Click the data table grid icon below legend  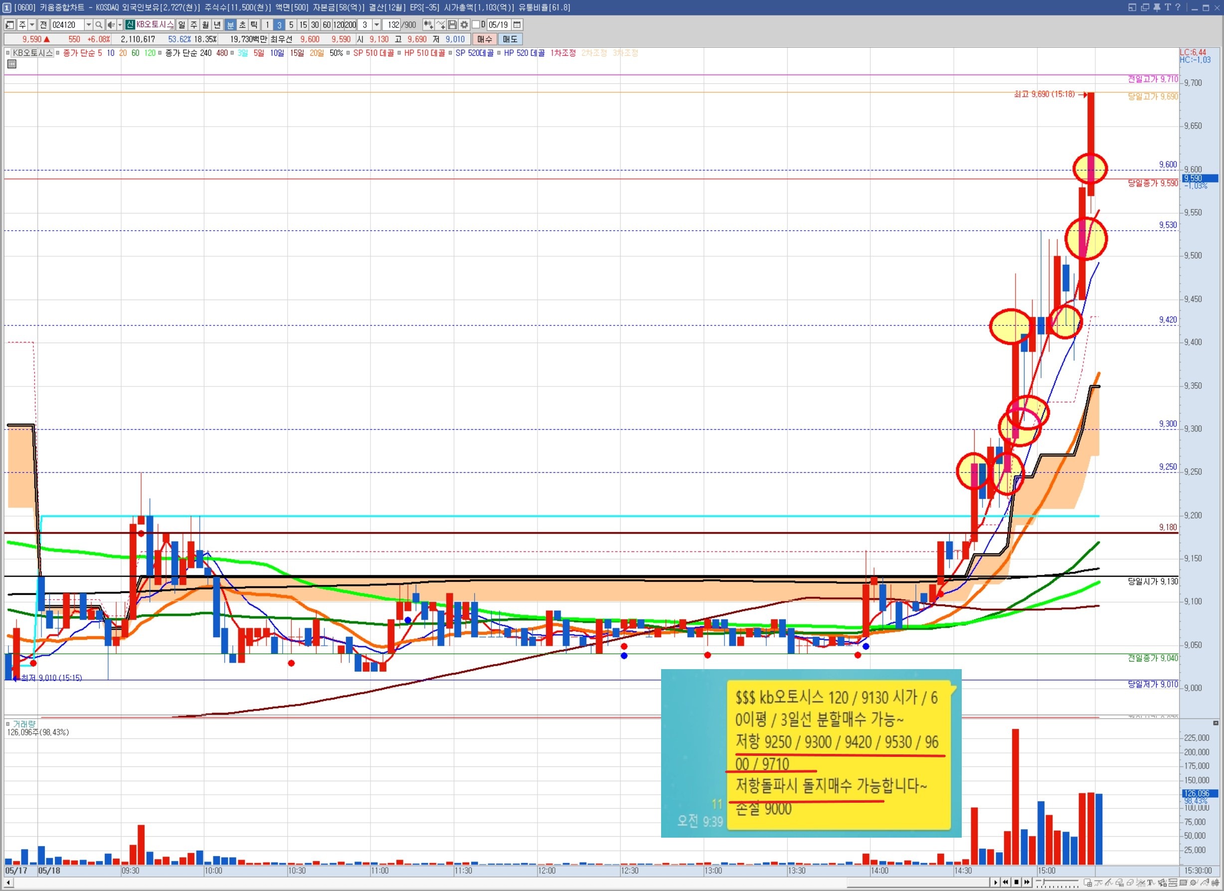[12, 64]
